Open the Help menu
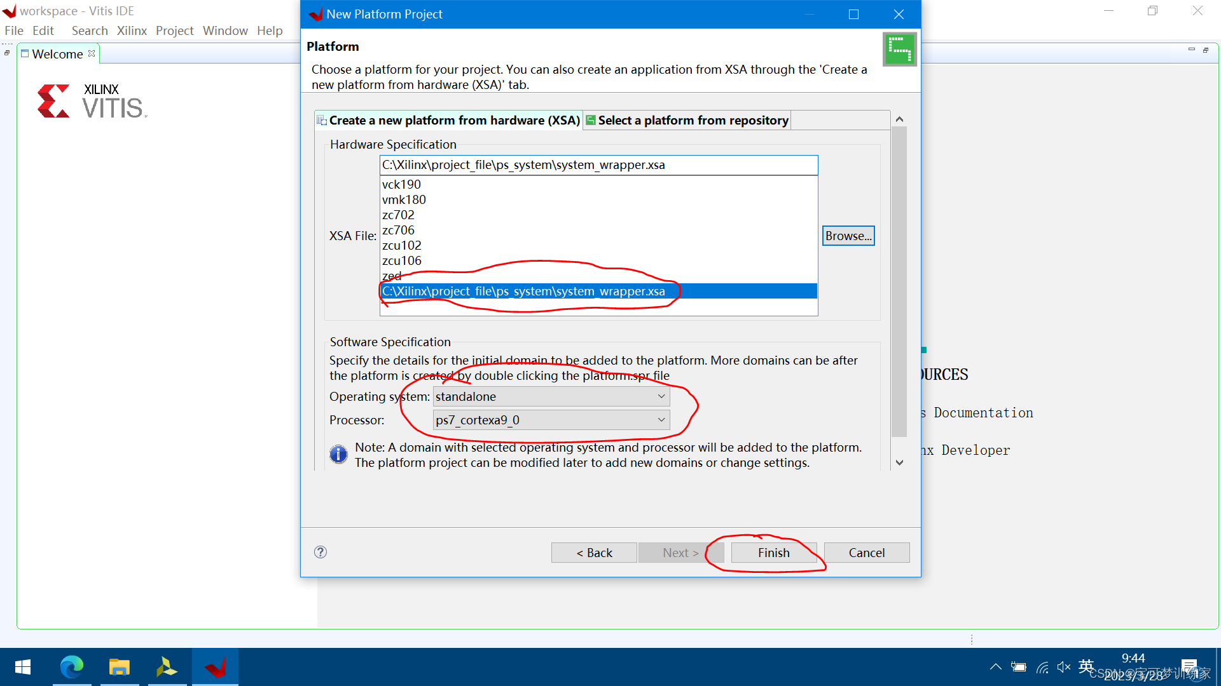Viewport: 1221px width, 686px height. pyautogui.click(x=270, y=30)
